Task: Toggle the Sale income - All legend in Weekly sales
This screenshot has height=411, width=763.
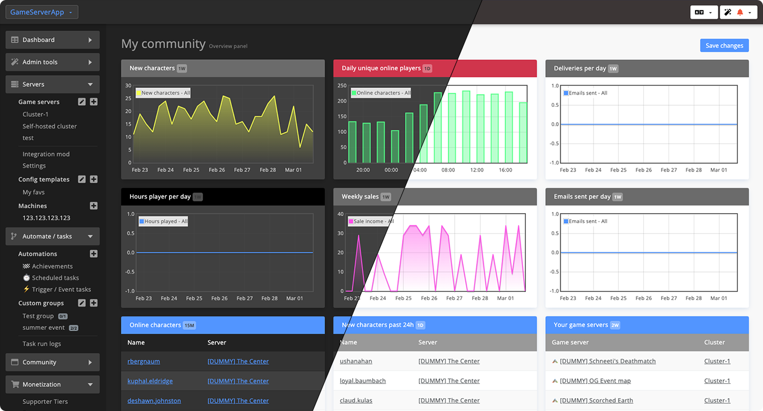Action: pyautogui.click(x=370, y=221)
